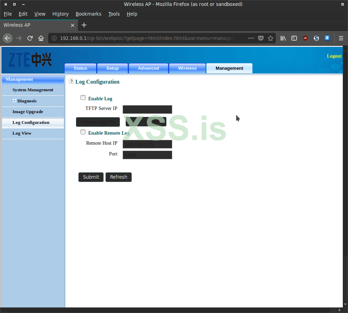Click the uBlock Origin extension icon
Screen dimensions: 348x313
pyautogui.click(x=305, y=38)
